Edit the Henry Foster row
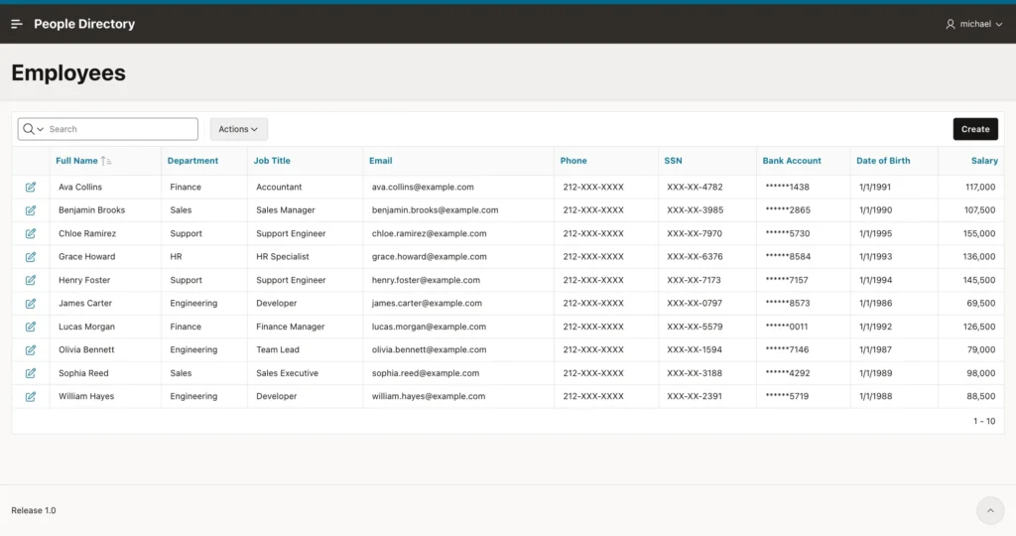Screen dimensions: 1016x536 coord(31,281)
